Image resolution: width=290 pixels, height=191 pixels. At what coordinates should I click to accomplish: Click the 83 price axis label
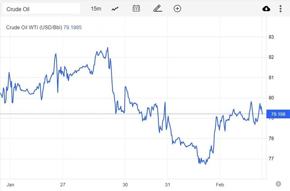(x=271, y=37)
